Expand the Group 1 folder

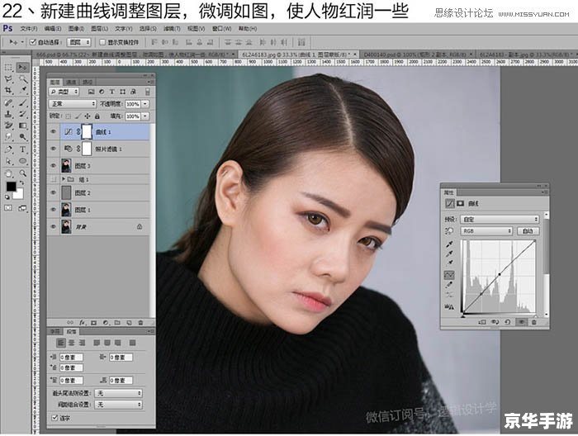(x=64, y=179)
